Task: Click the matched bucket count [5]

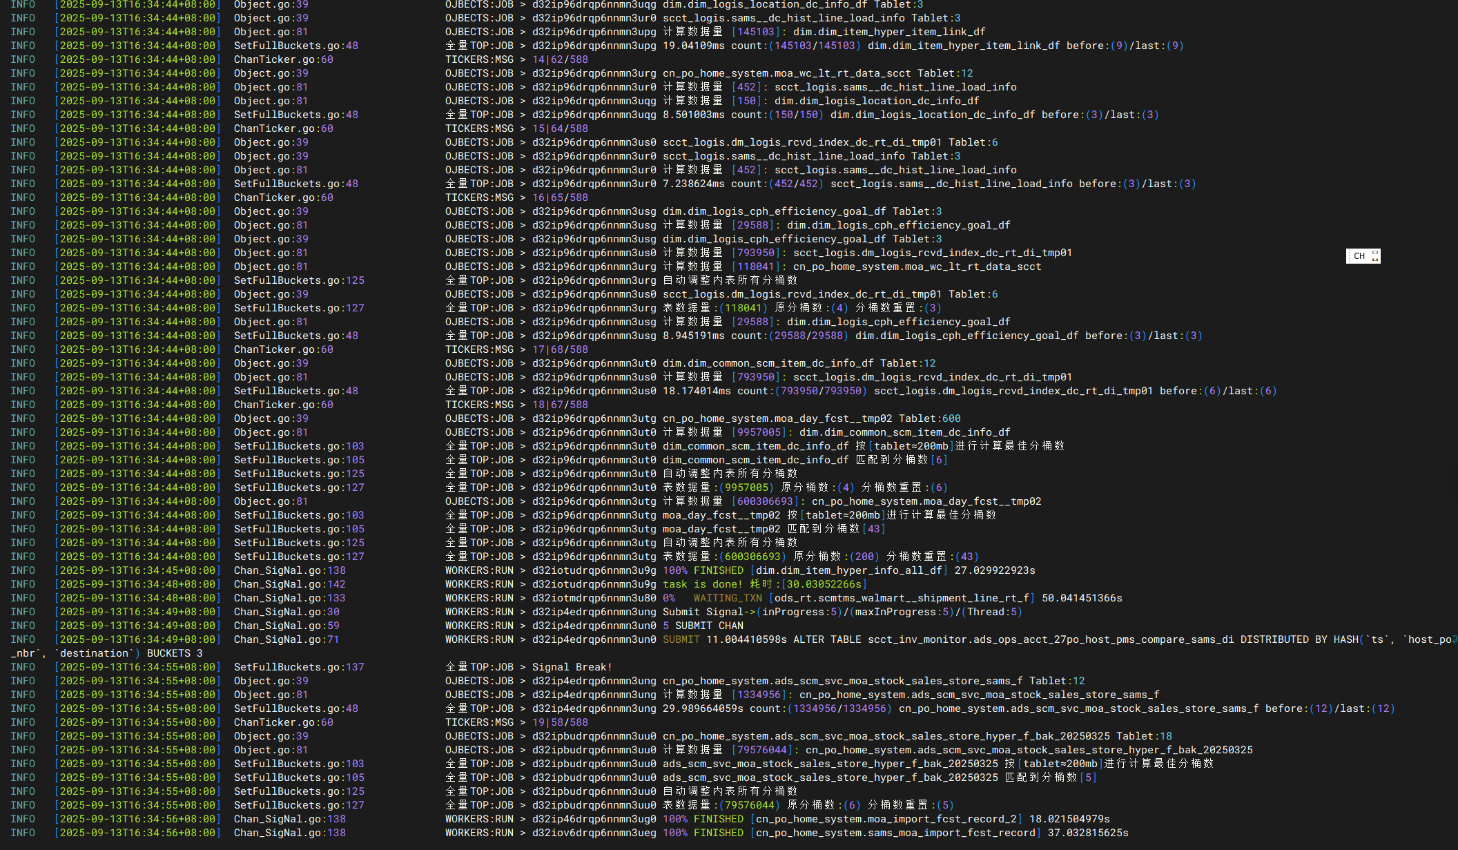Action: click(x=1088, y=777)
